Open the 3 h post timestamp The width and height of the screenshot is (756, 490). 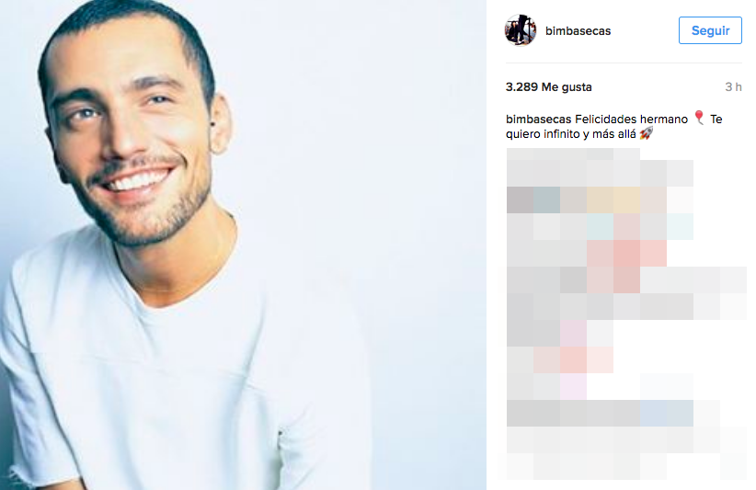(733, 87)
